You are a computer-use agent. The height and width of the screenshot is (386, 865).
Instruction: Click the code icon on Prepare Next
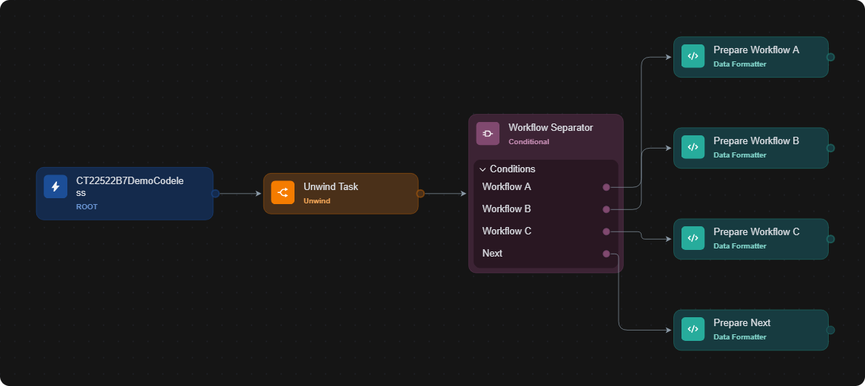(x=693, y=329)
